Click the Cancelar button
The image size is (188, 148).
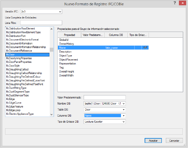[x=174, y=141]
